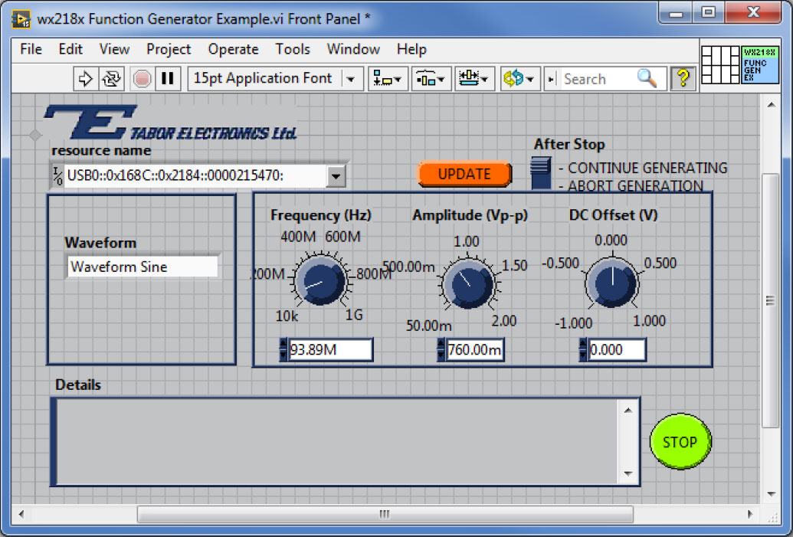Viewport: 793px width, 537px height.
Task: Open the Reorder tool
Action: [519, 78]
